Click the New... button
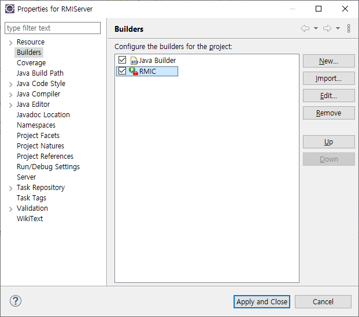The image size is (359, 317). [329, 61]
